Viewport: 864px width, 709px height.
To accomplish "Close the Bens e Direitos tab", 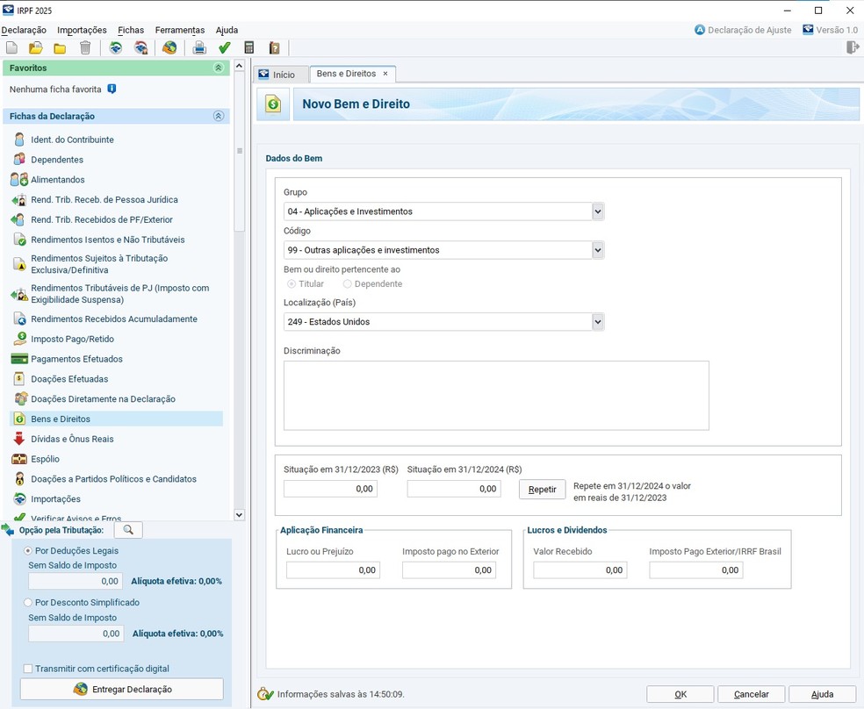I will click(x=385, y=73).
